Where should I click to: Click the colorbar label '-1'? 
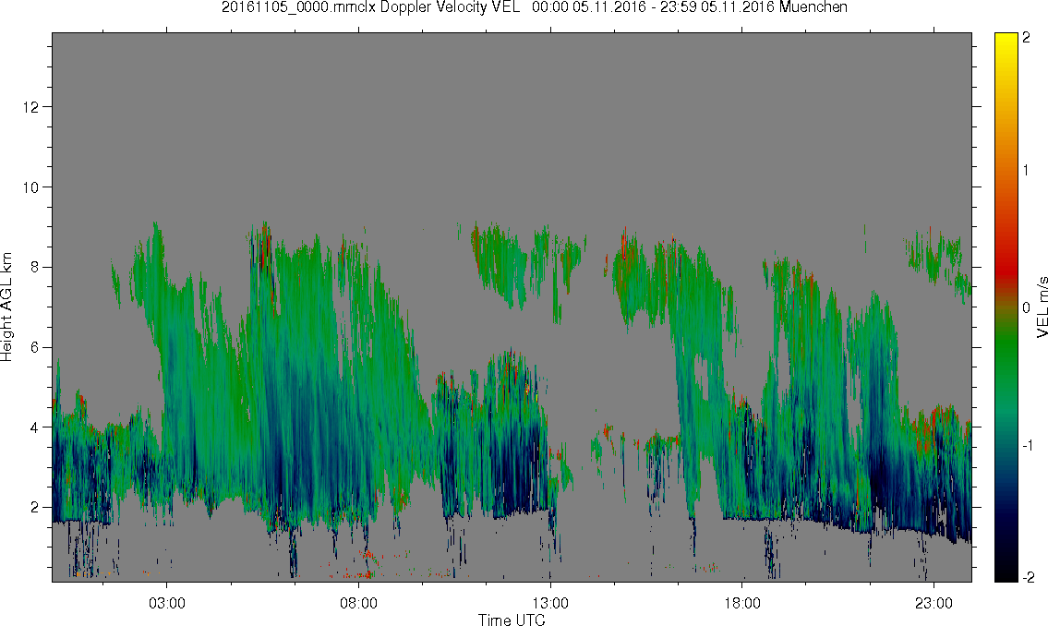point(1028,446)
